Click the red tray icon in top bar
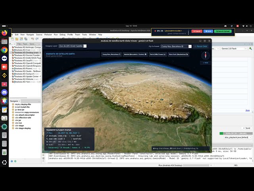The image size is (254, 191). click(x=237, y=26)
